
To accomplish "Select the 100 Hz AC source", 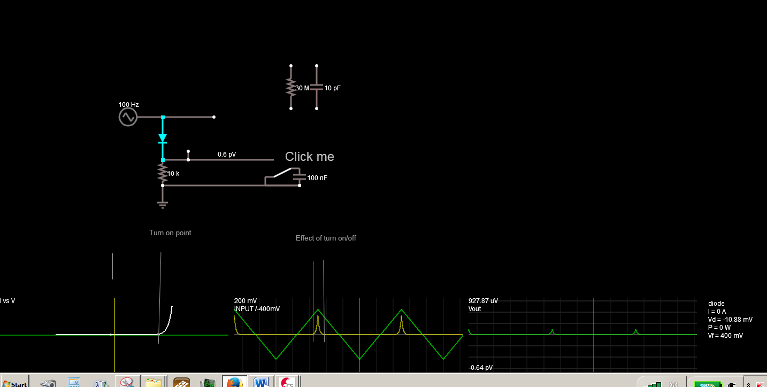I will [x=128, y=117].
